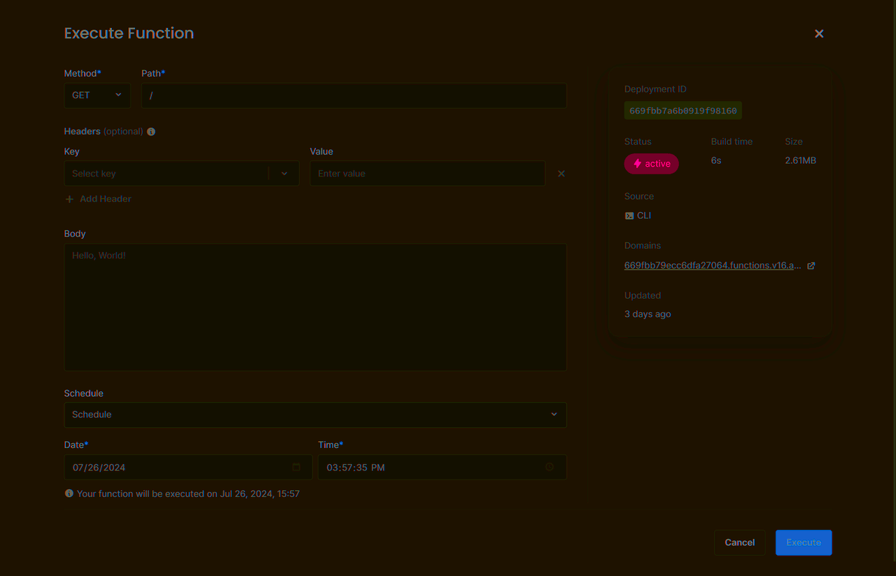Click the Cancel button
896x576 pixels.
(739, 542)
